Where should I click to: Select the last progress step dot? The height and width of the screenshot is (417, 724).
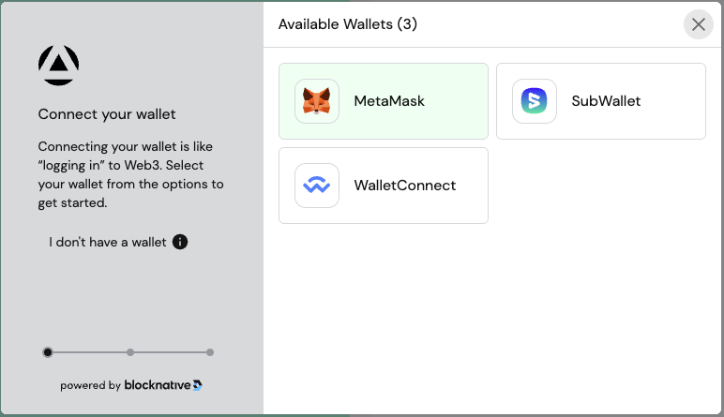210,352
